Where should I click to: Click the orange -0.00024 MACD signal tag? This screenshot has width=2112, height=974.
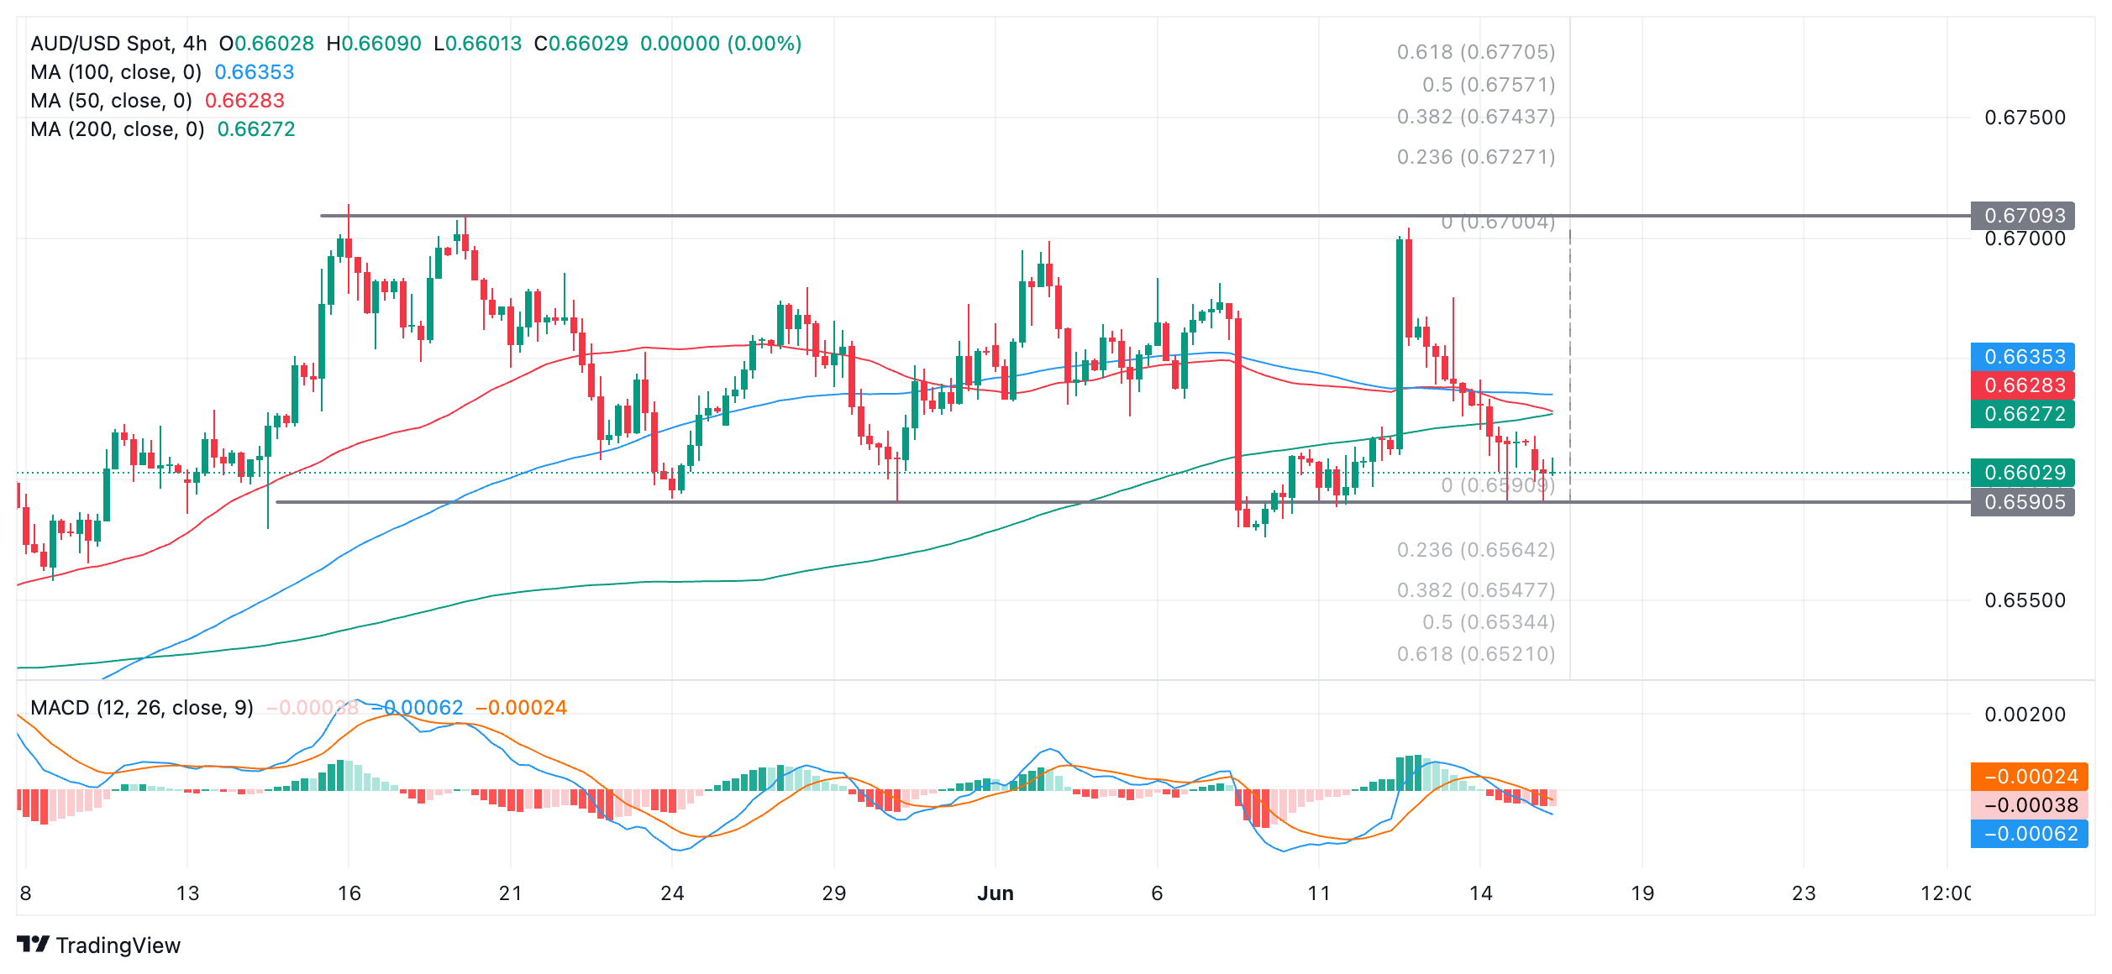click(2030, 777)
